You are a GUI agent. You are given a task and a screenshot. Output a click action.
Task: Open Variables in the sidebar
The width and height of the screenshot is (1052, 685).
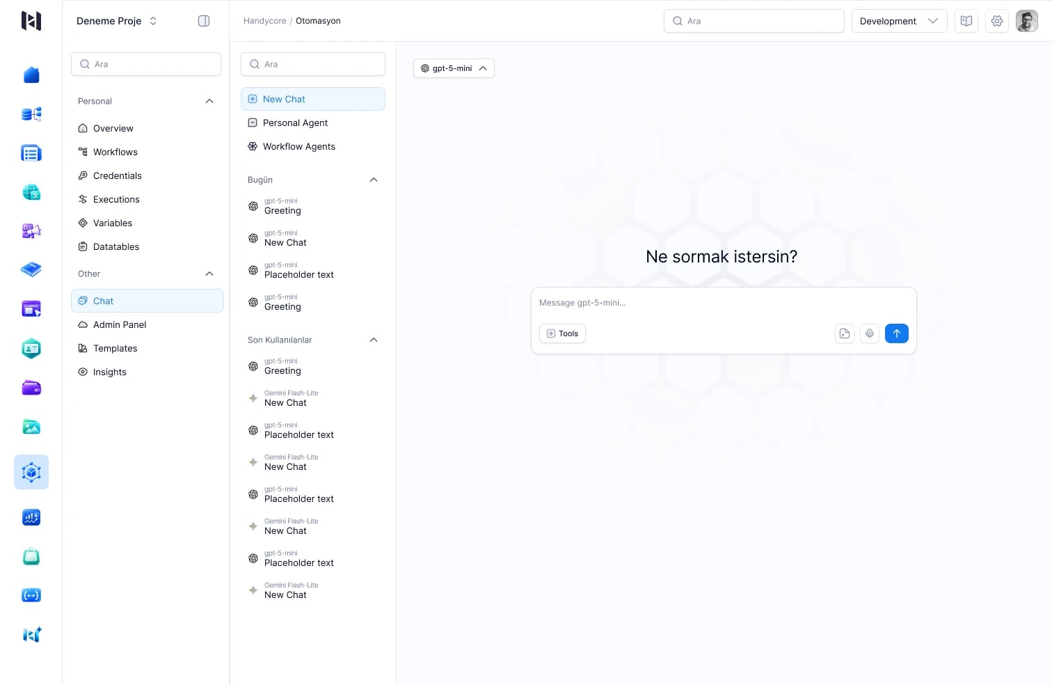click(148, 223)
